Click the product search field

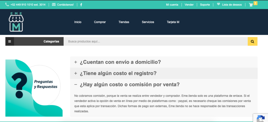[156, 41]
